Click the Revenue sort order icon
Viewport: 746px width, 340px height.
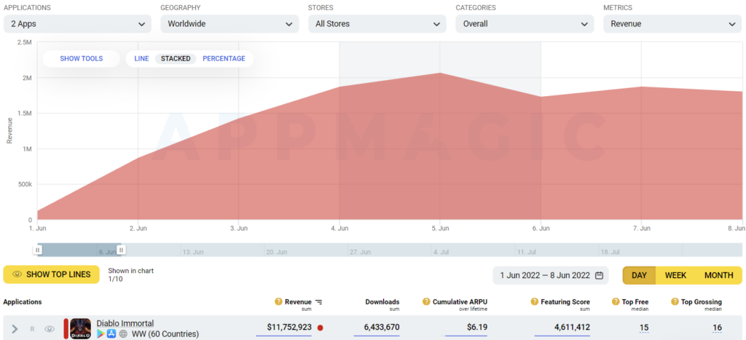coord(318,302)
